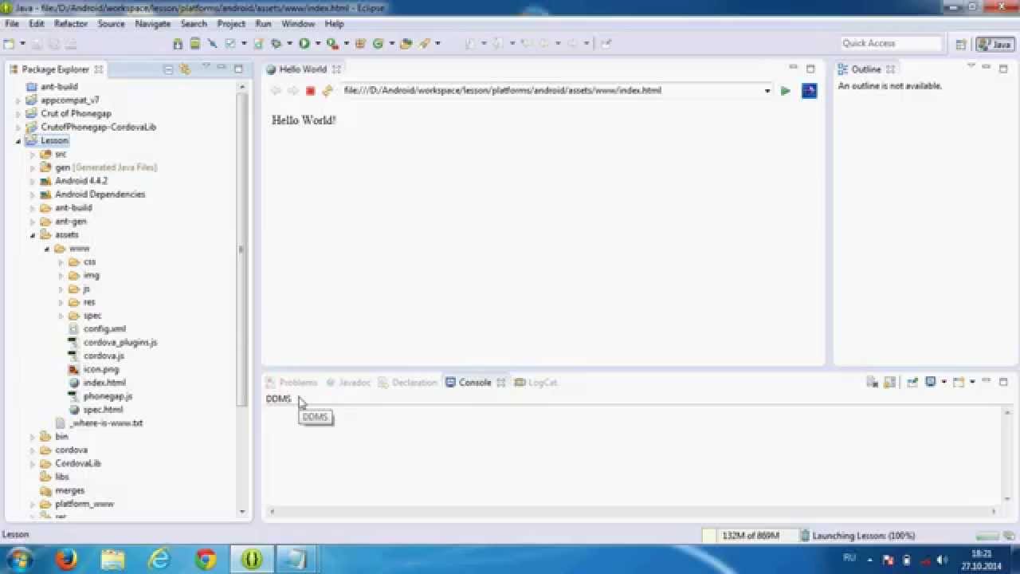Image resolution: width=1020 pixels, height=574 pixels.
Task: Click the Search flashlight toolbar icon
Action: click(x=424, y=44)
